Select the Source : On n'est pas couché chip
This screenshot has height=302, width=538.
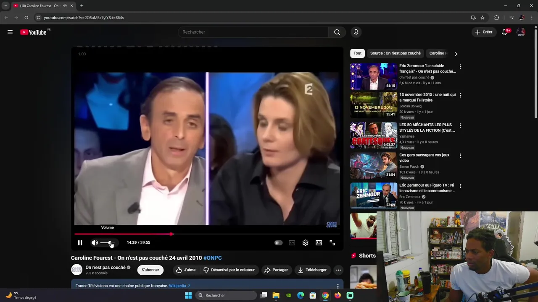(395, 53)
